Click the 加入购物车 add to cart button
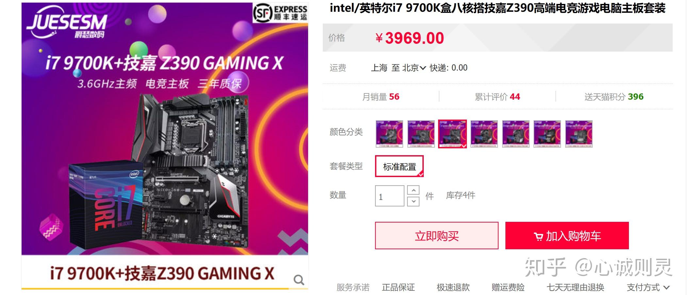Screen dimensions: 690x295 click(567, 236)
